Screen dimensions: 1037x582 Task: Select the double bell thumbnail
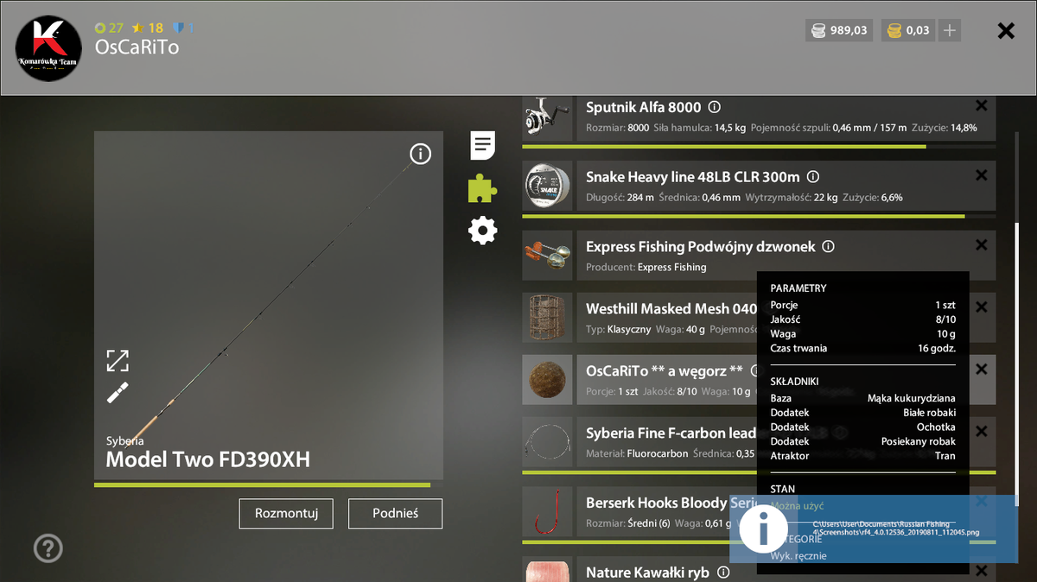click(x=547, y=256)
